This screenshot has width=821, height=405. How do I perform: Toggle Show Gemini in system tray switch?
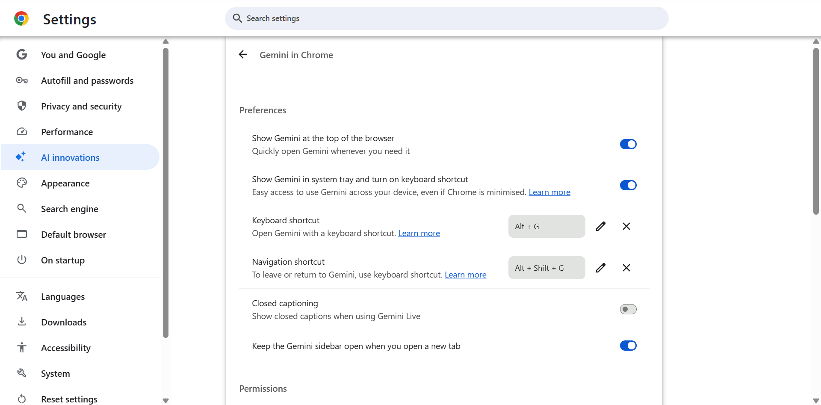[628, 185]
